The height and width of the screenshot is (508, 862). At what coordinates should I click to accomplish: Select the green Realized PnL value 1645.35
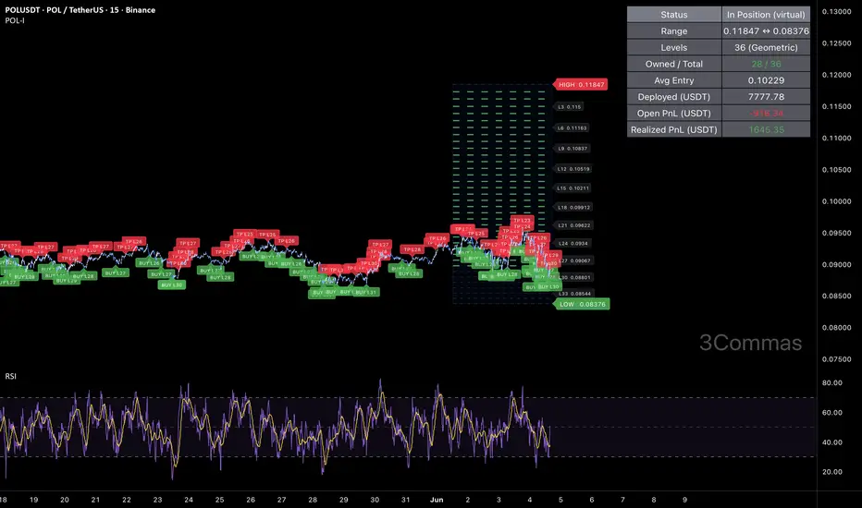pyautogui.click(x=766, y=130)
